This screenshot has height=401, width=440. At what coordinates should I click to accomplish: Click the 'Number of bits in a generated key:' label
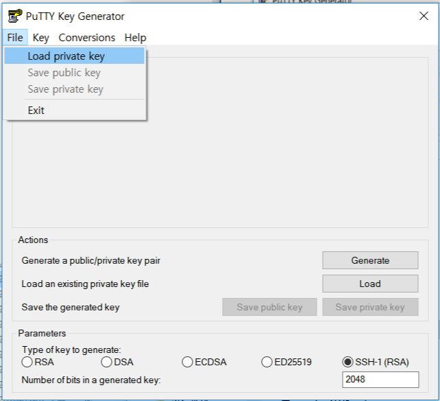click(91, 380)
